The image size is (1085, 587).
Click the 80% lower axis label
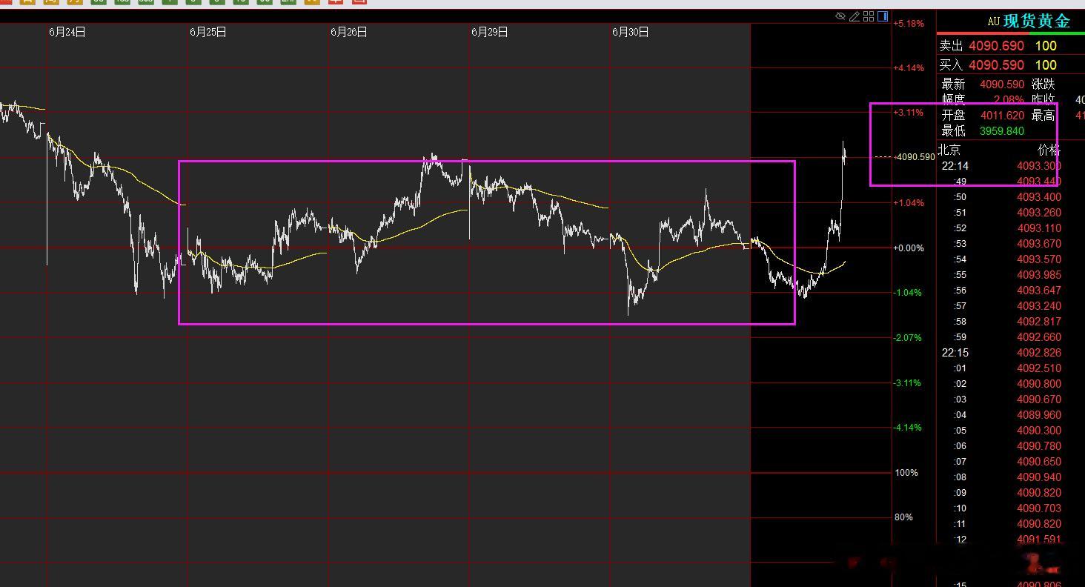(904, 517)
